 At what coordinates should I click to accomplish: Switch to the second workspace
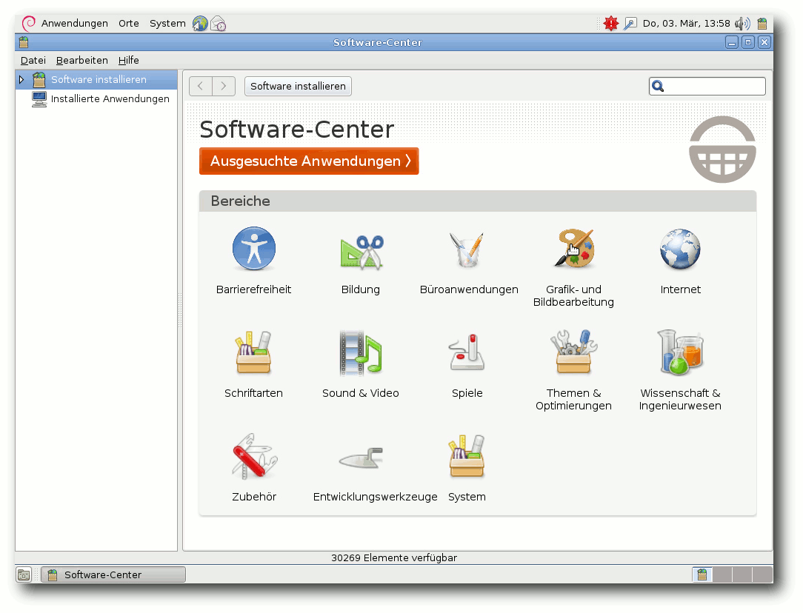point(722,575)
